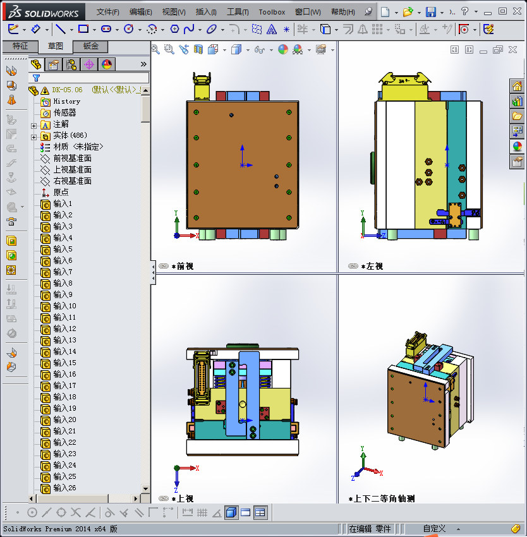Open the DimXpertManager tab icon
The image size is (527, 537).
[89, 64]
